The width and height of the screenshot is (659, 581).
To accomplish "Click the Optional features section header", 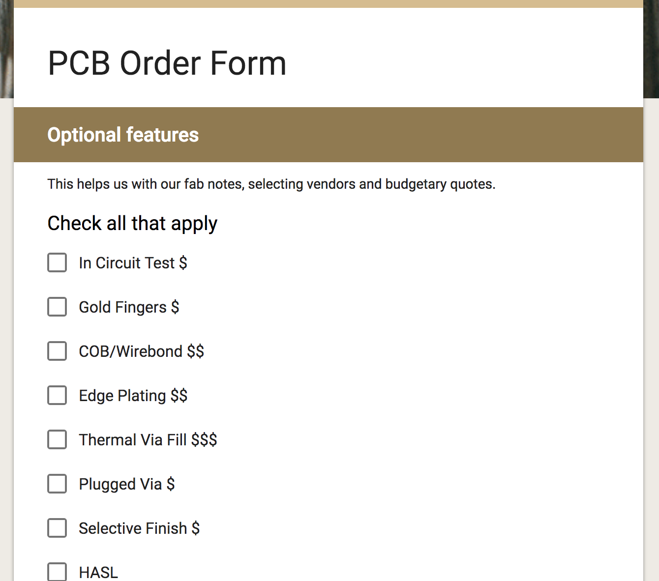I will 123,135.
